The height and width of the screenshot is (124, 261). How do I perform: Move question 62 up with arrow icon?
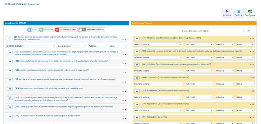pyautogui.click(x=123, y=54)
